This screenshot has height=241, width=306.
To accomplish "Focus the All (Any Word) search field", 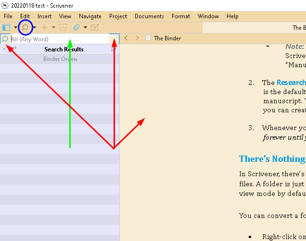I will pyautogui.click(x=60, y=39).
